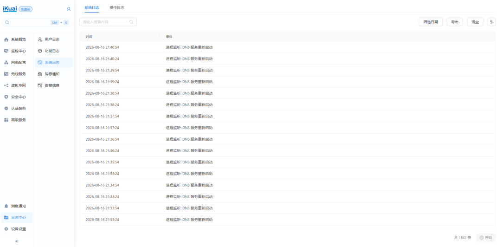Viewport: 501px width, 247px height.
Task: Click the 系统日志 submenu icon
Action: click(40, 63)
